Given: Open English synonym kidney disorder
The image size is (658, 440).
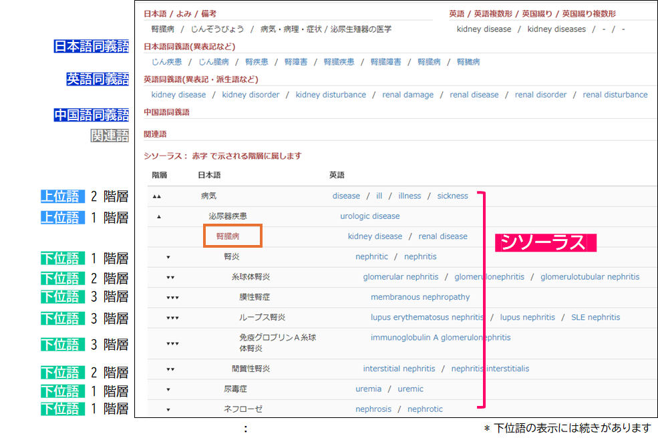Looking at the screenshot, I should coord(251,95).
